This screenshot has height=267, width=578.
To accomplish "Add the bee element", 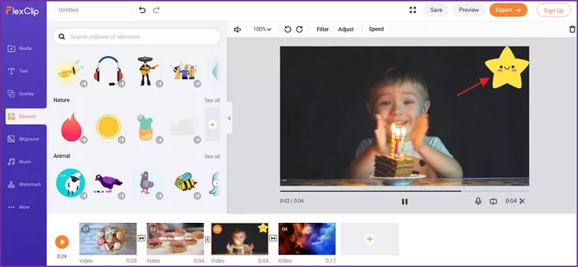I will [185, 182].
